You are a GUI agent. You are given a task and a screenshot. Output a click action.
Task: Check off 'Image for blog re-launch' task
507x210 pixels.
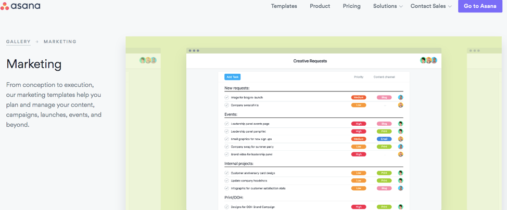[226, 97]
